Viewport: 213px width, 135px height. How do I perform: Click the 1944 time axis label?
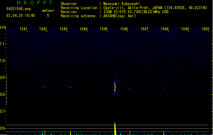pyautogui.click(x=83, y=29)
